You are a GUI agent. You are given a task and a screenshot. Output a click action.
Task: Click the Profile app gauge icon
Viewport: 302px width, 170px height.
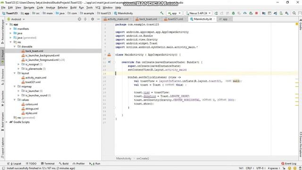[245, 13]
